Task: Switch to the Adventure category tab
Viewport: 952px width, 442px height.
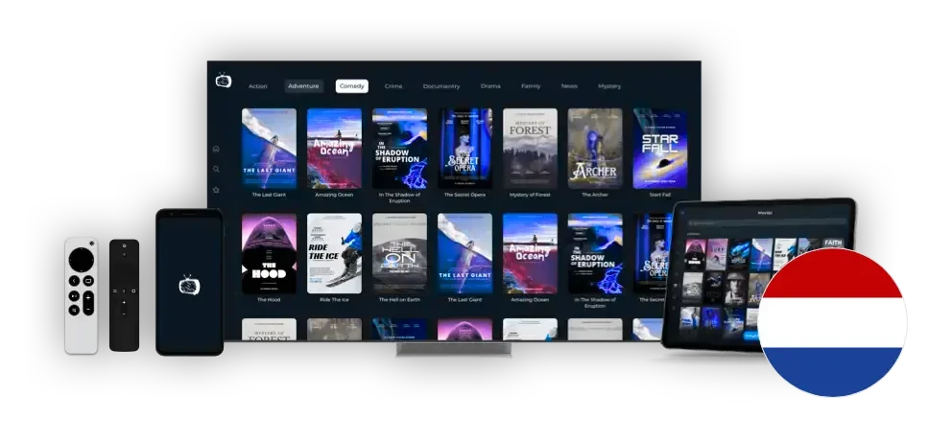Action: 303,86
